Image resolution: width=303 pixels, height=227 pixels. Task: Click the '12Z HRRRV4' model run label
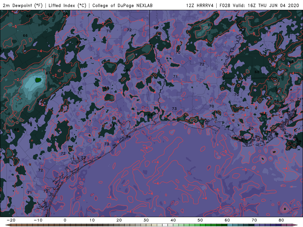pyautogui.click(x=200, y=5)
